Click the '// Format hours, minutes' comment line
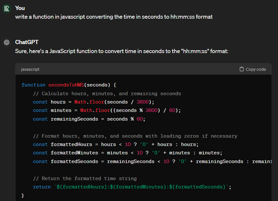The image size is (278, 201). (135, 136)
